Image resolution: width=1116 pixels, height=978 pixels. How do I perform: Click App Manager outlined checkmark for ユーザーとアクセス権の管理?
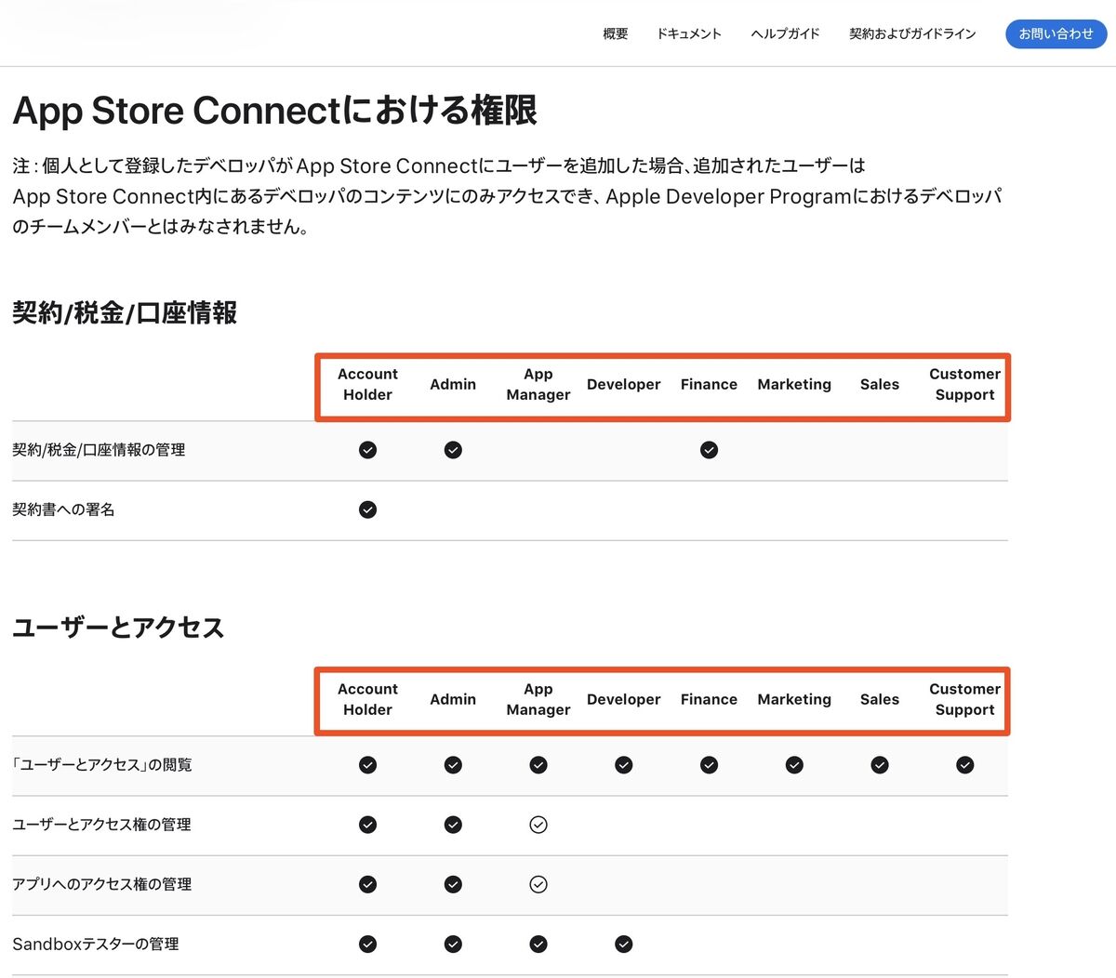pyautogui.click(x=538, y=825)
